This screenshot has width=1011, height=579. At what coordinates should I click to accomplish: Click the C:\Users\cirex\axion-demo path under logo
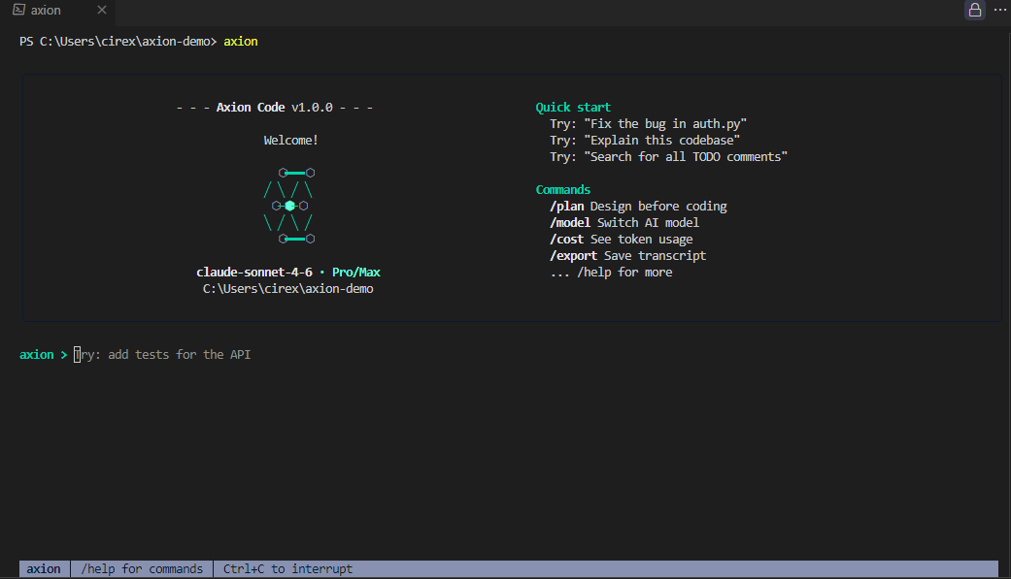tap(288, 289)
